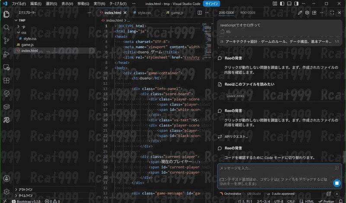The width and height of the screenshot is (346, 203).
Task: Open the Source Control view
Action: pos(6,41)
